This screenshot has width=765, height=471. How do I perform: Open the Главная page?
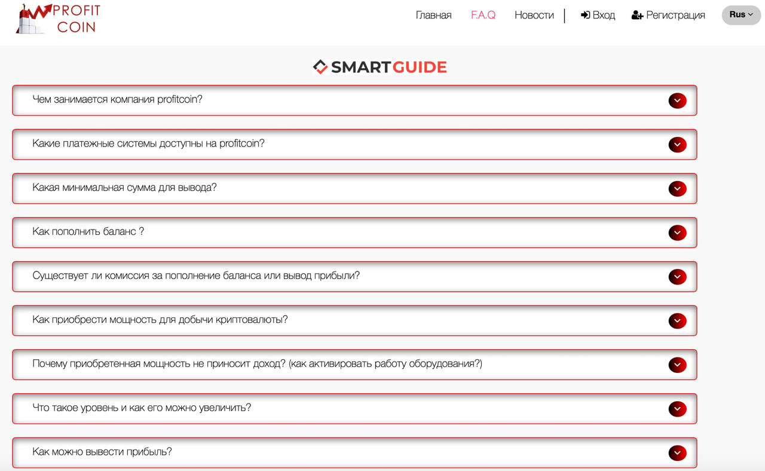point(433,15)
